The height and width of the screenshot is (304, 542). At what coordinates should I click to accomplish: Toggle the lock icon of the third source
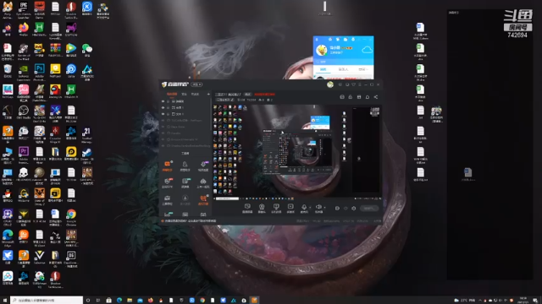[169, 114]
